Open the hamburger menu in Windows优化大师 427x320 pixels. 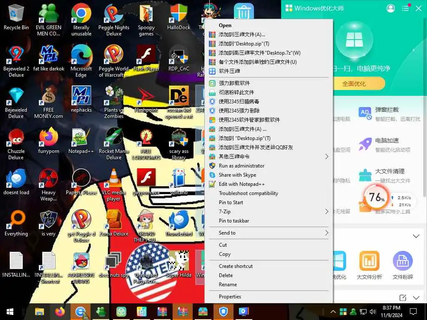coord(405,8)
